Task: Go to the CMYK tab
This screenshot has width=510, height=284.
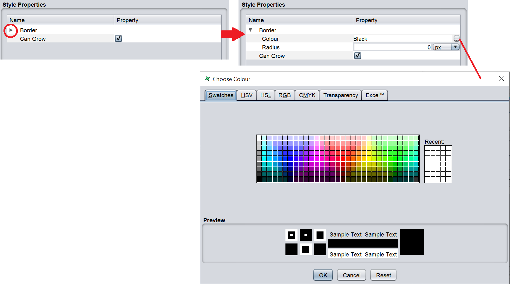Action: [307, 95]
